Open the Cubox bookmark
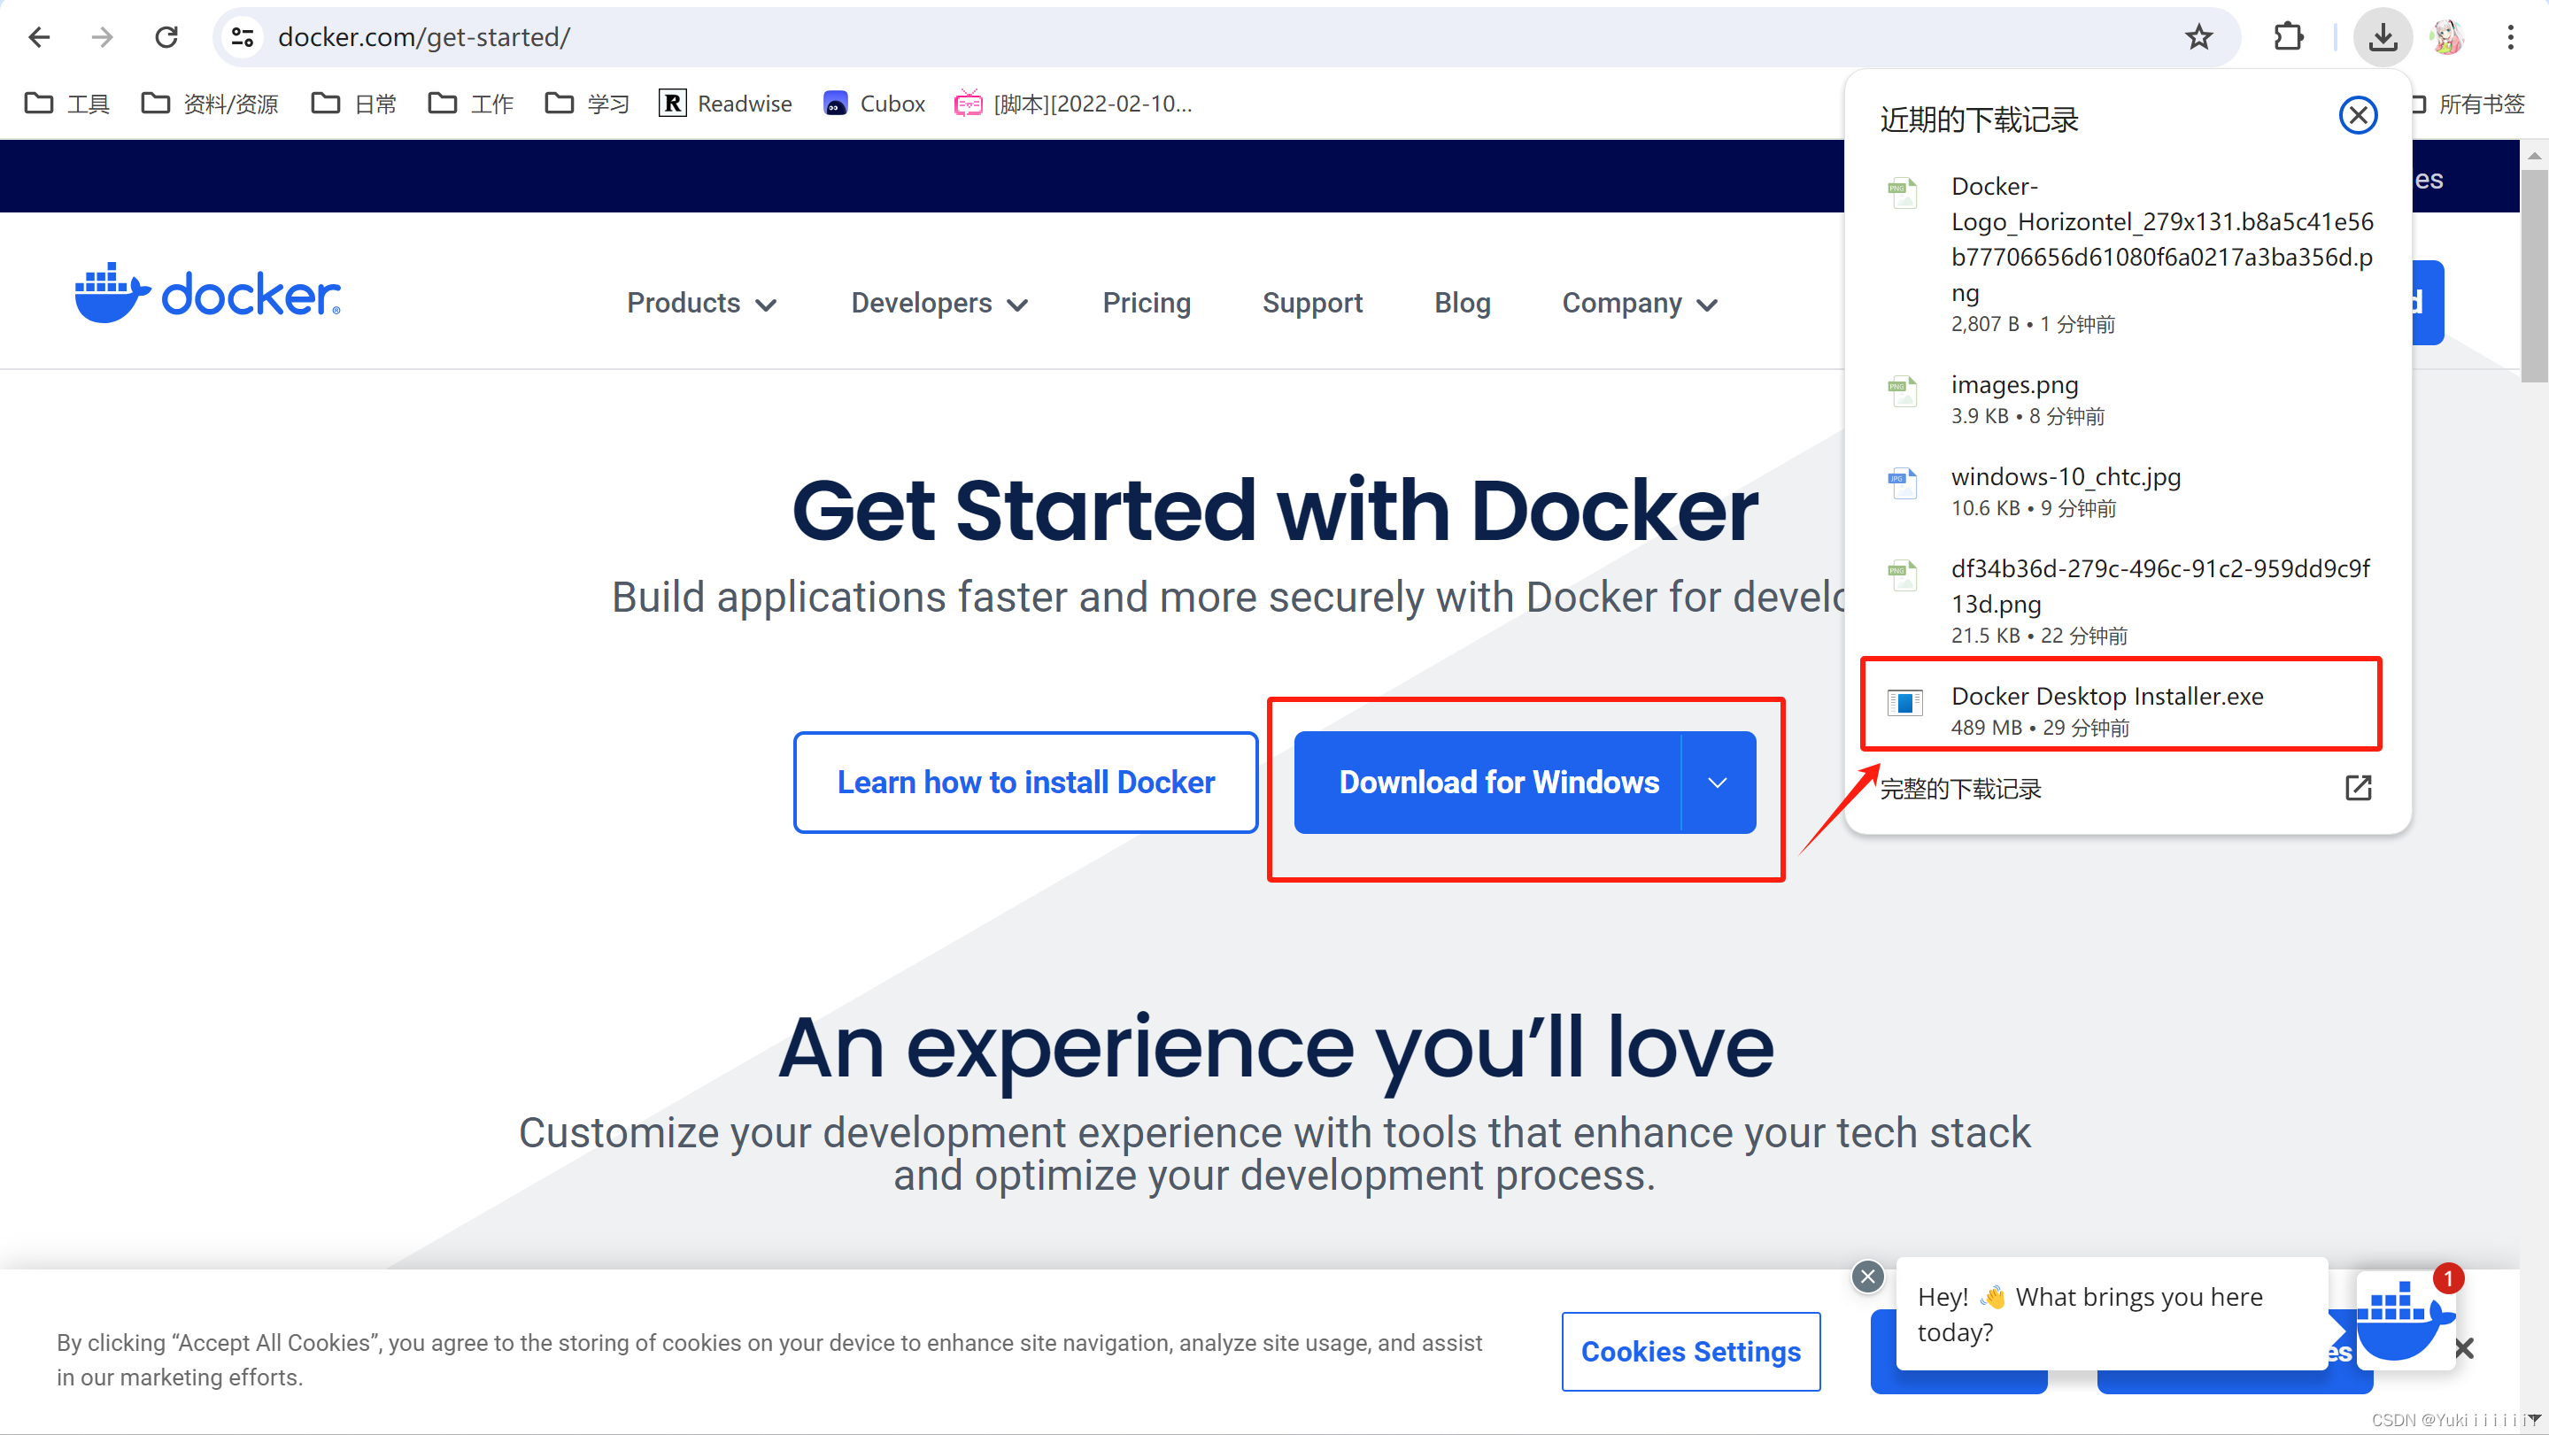The width and height of the screenshot is (2549, 1435). (875, 104)
